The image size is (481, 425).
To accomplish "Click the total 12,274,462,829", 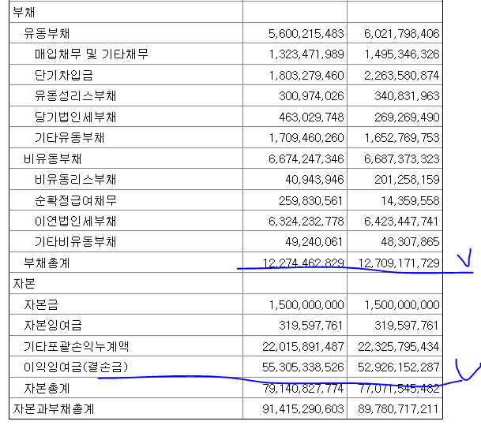I will point(303,263).
